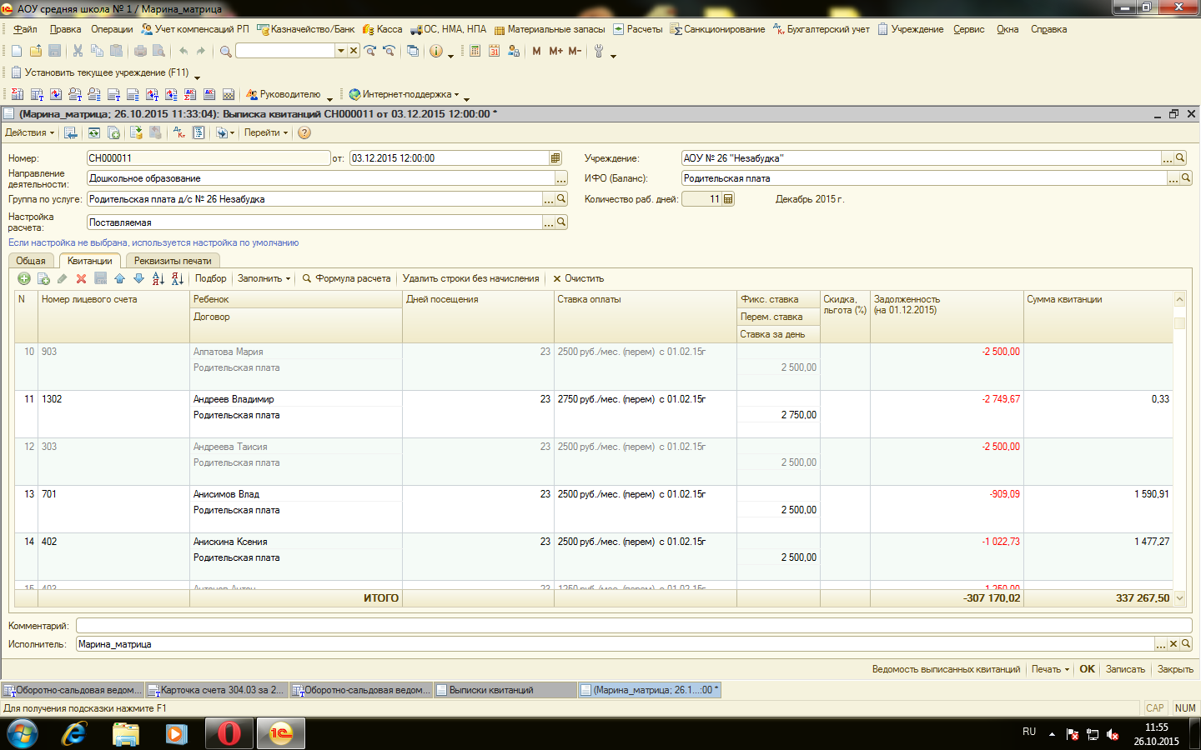Add a new row in receipts table
This screenshot has width=1201, height=750.
pyautogui.click(x=23, y=279)
